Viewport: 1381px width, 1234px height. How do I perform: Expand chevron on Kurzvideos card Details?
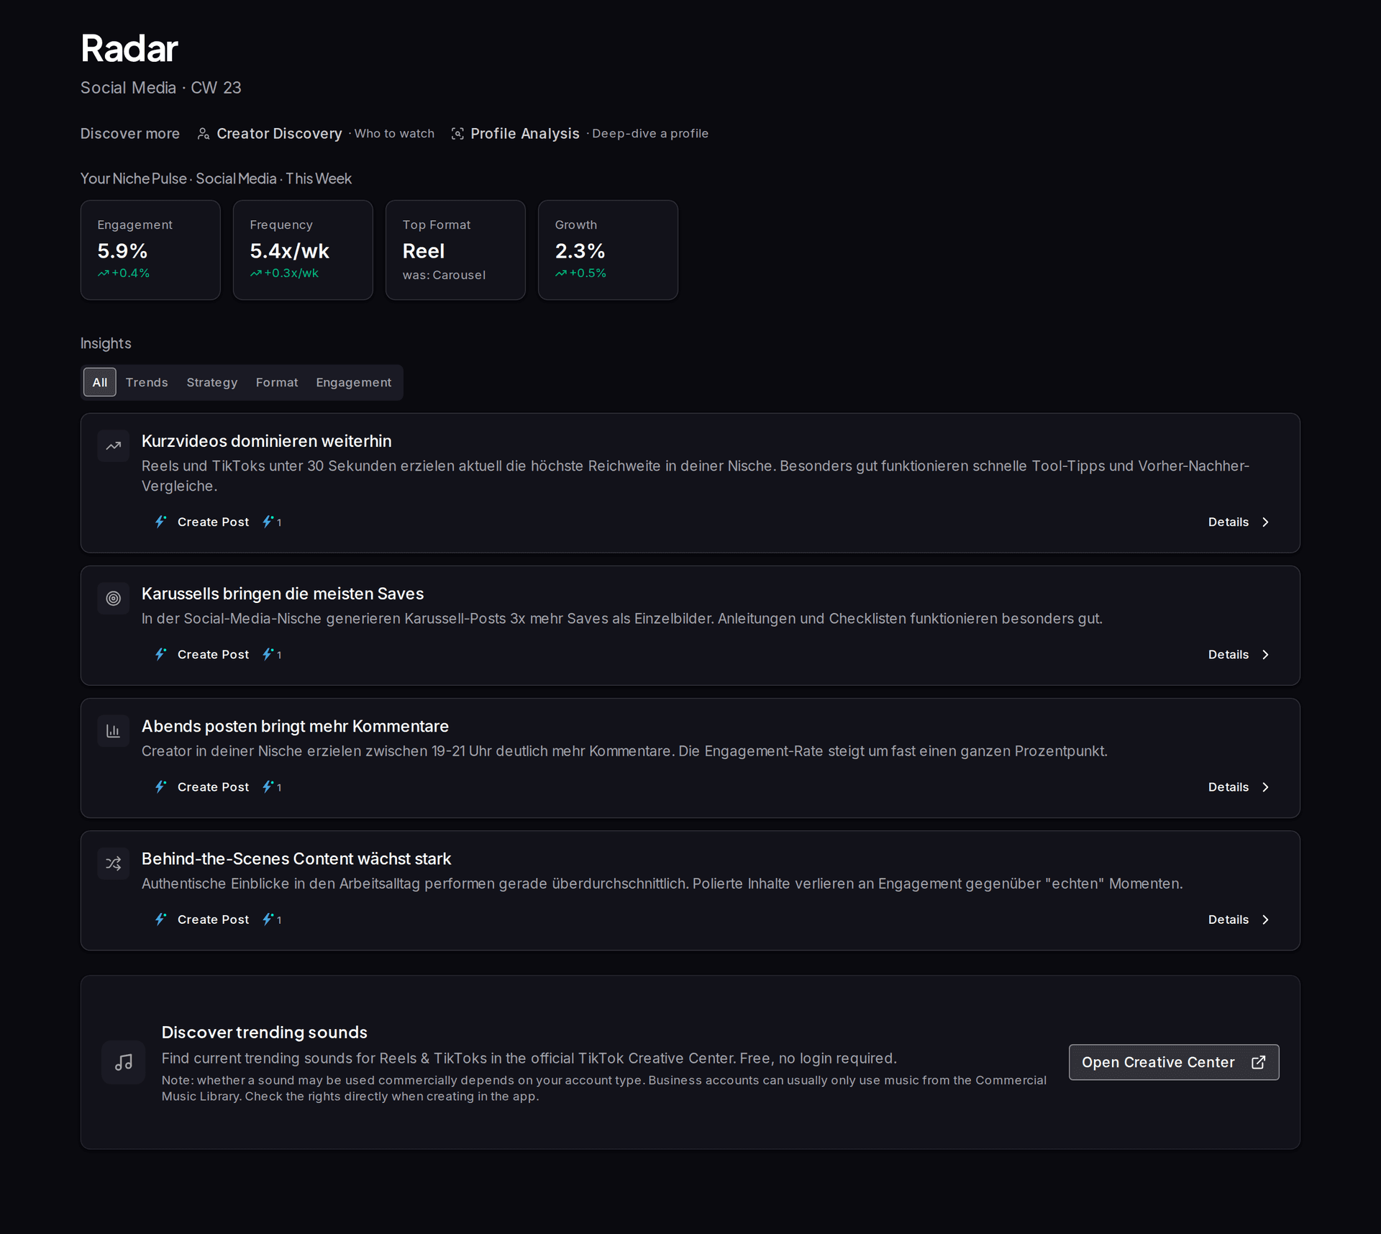tap(1266, 522)
